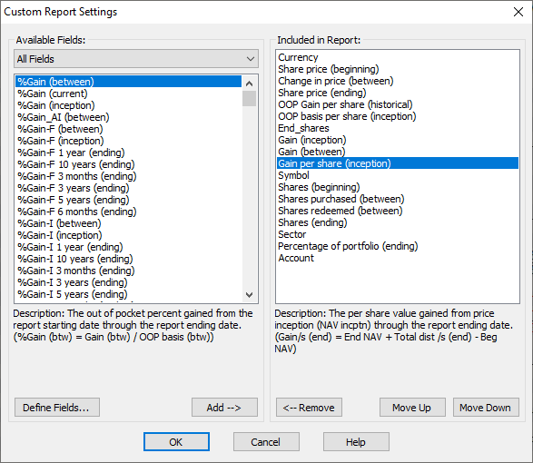Click the <-- Remove button
This screenshot has width=533, height=463.
[x=309, y=408]
